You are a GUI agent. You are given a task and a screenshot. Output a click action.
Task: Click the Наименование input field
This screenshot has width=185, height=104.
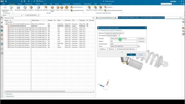click(123, 44)
